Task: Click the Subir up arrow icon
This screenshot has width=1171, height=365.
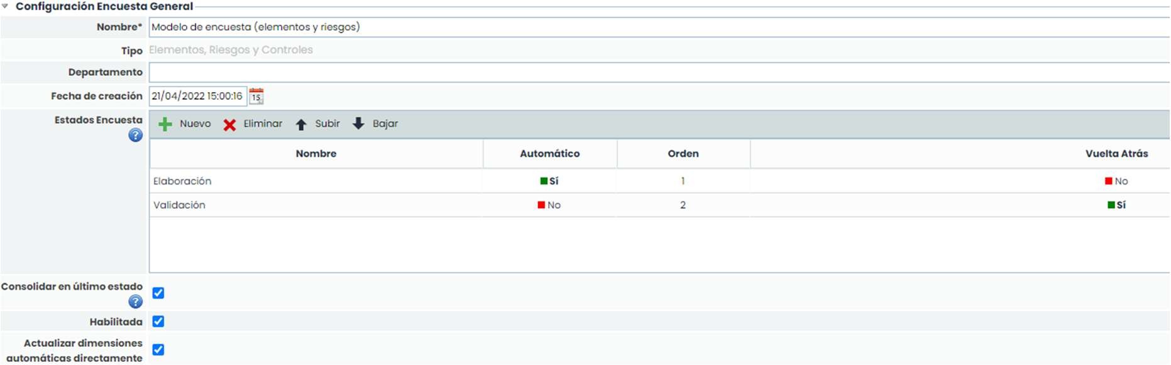Action: coord(301,124)
